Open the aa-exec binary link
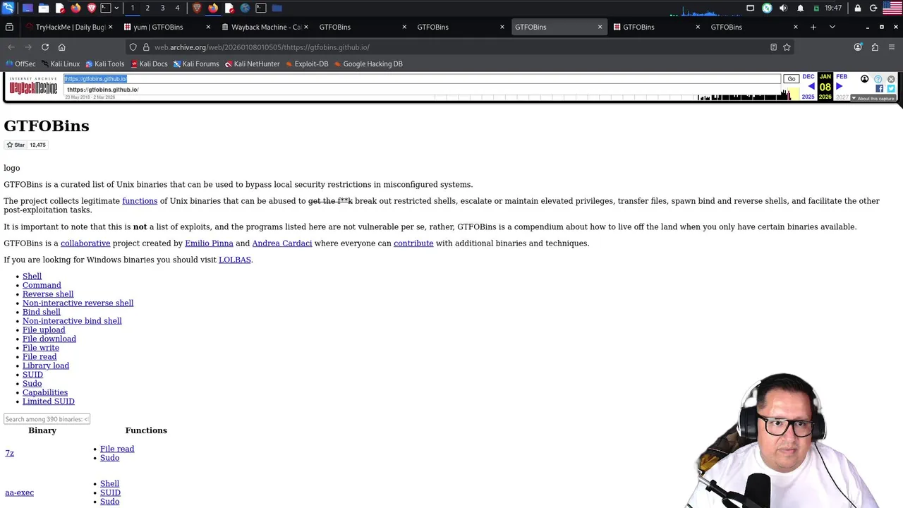Viewport: 903px width, 508px height. pos(19,492)
